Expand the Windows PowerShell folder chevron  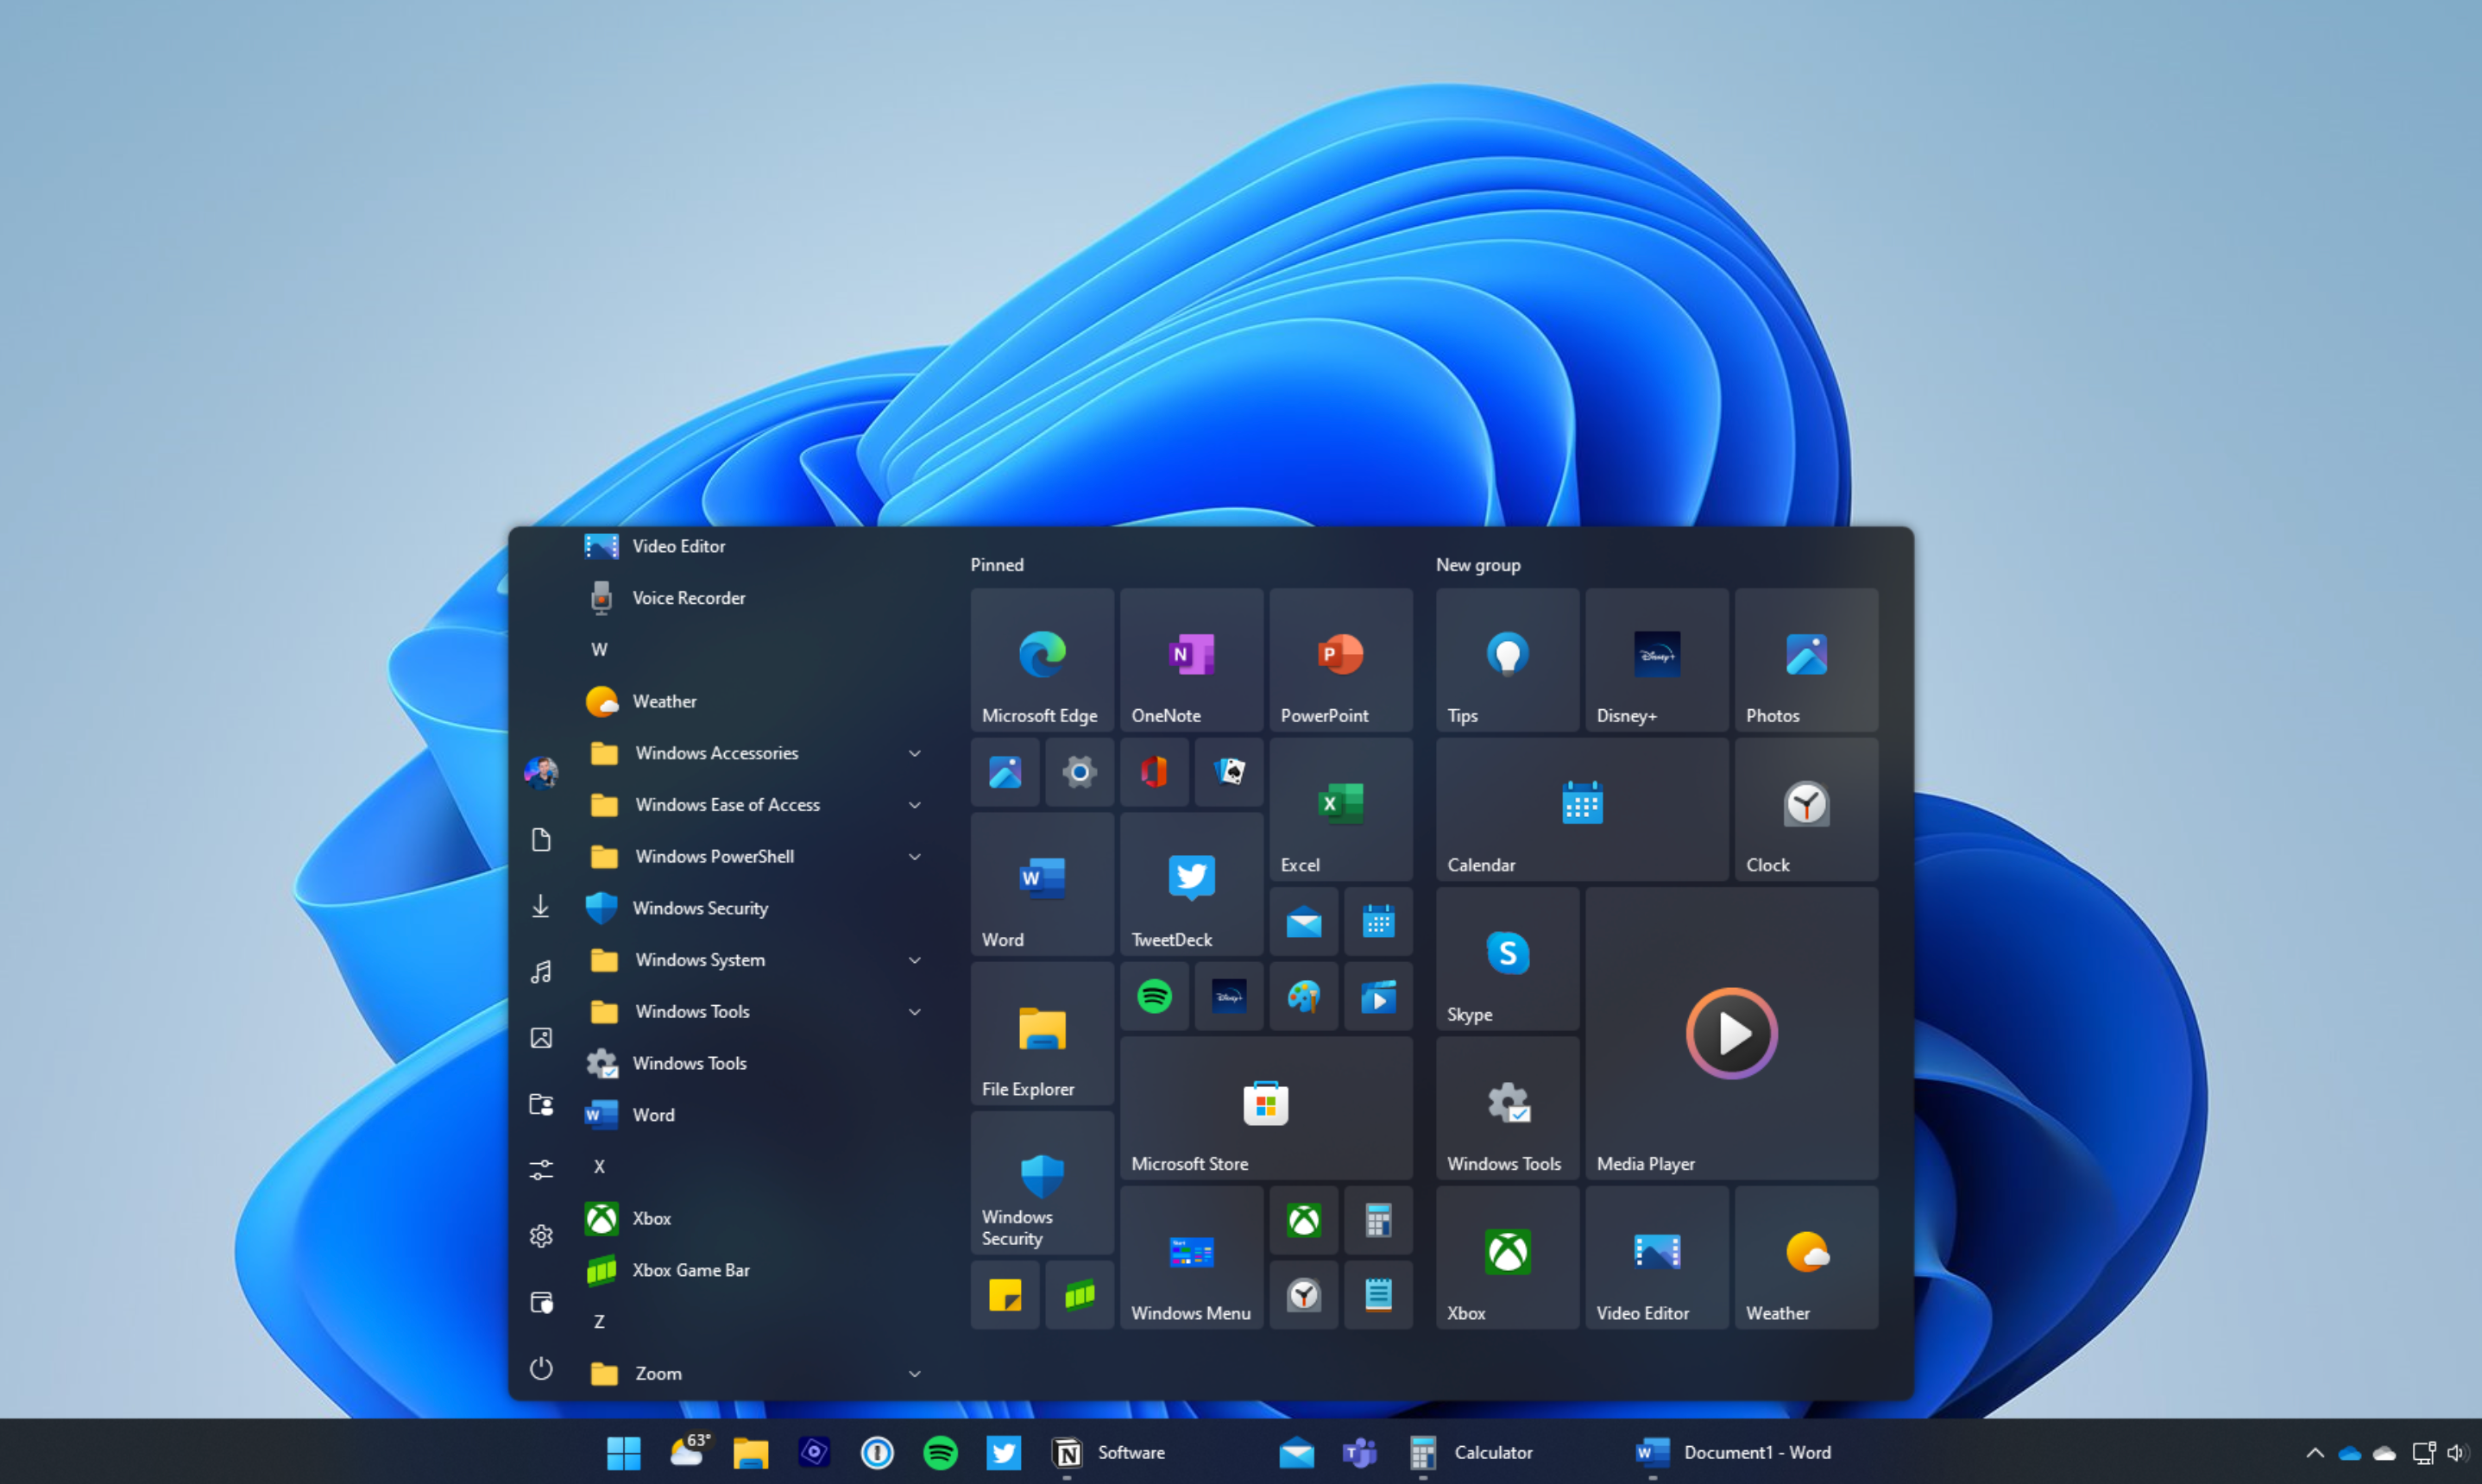point(914,857)
